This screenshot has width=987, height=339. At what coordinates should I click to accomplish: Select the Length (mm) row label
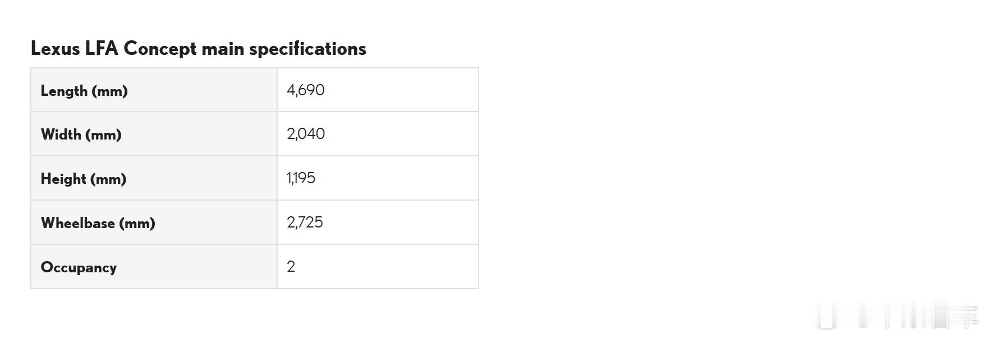click(x=84, y=91)
